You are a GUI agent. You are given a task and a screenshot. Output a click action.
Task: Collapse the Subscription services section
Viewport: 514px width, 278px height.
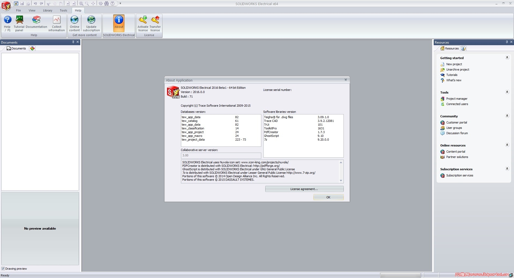(x=507, y=169)
